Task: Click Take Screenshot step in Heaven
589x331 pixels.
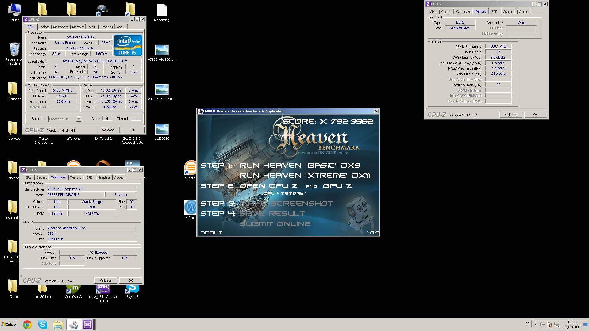Action: (286, 204)
